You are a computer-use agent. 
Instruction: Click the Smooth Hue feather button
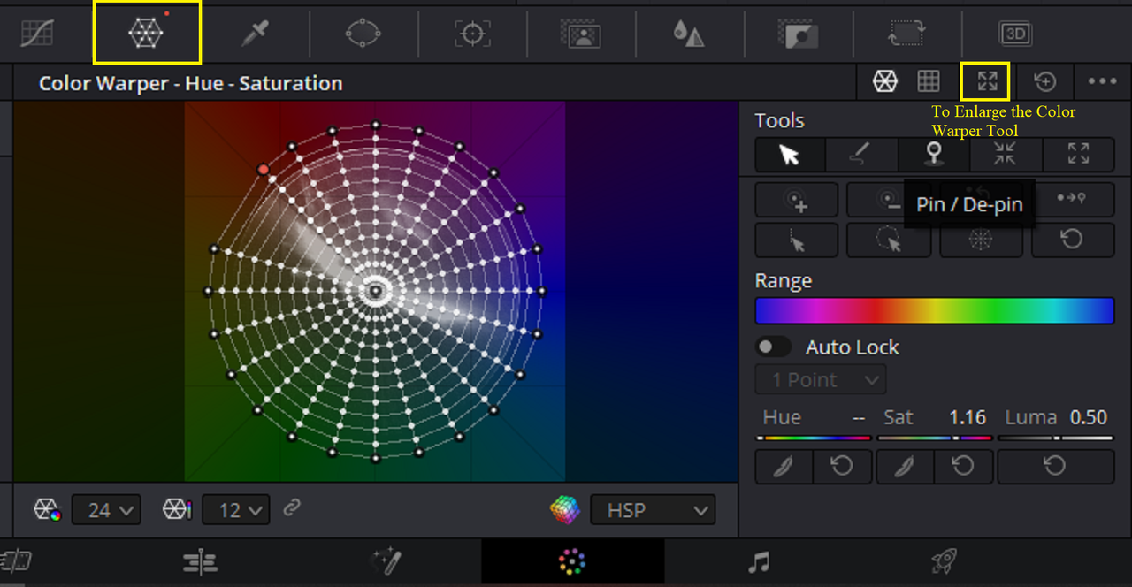[784, 466]
